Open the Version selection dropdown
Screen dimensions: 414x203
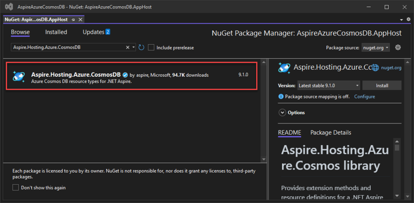pyautogui.click(x=328, y=86)
